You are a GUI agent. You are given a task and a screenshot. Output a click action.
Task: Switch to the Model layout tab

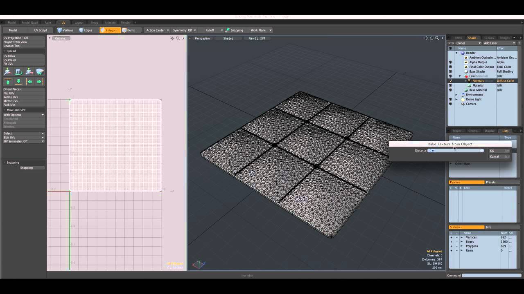coord(12,22)
